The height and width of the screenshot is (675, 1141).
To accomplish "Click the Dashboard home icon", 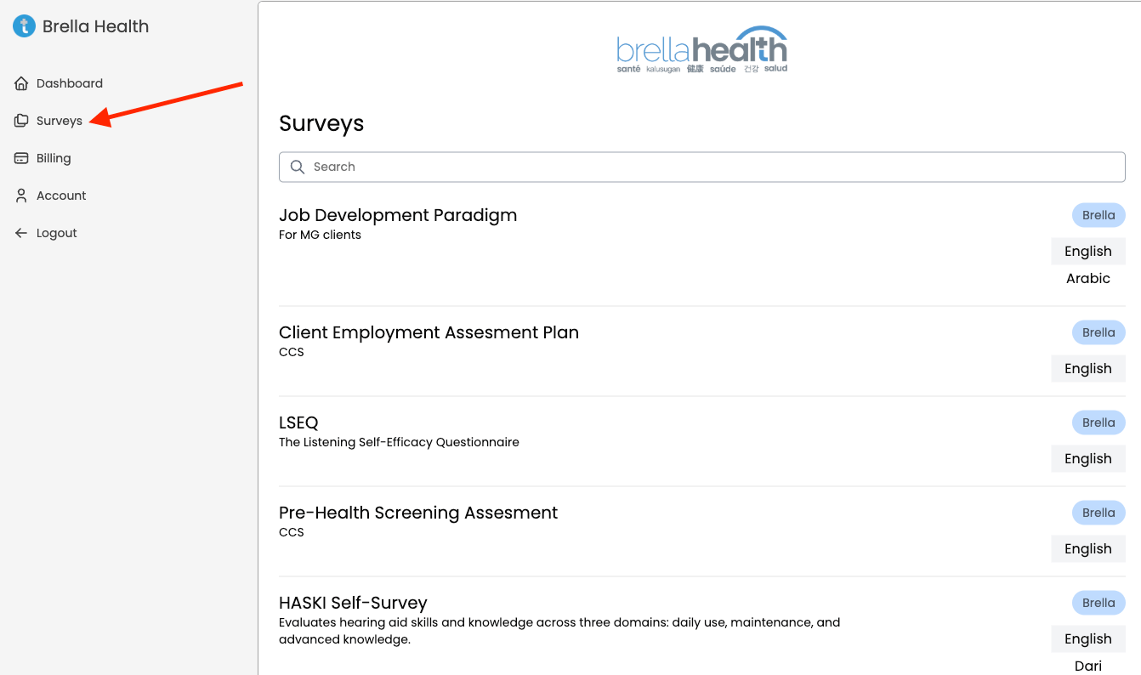I will point(21,83).
